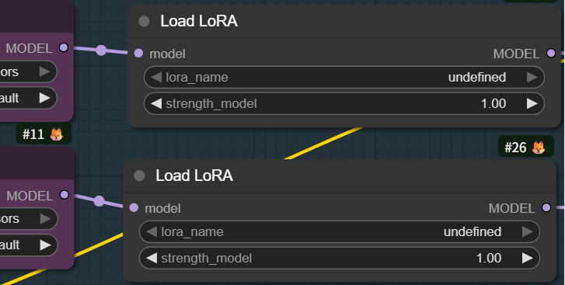The height and width of the screenshot is (285, 565).
Task: Click the upper Load LoRA MODEL output socket
Action: tap(551, 54)
